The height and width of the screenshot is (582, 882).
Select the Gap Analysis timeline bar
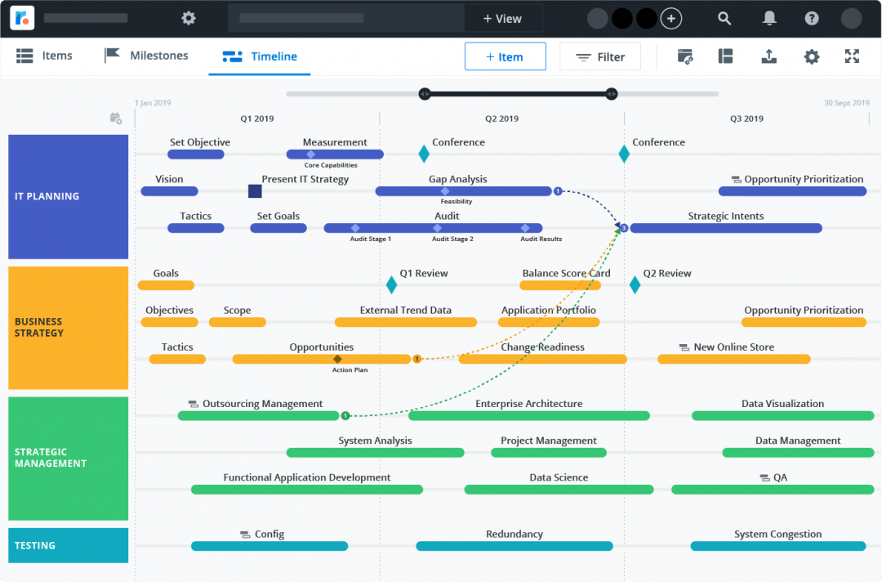[x=464, y=191]
